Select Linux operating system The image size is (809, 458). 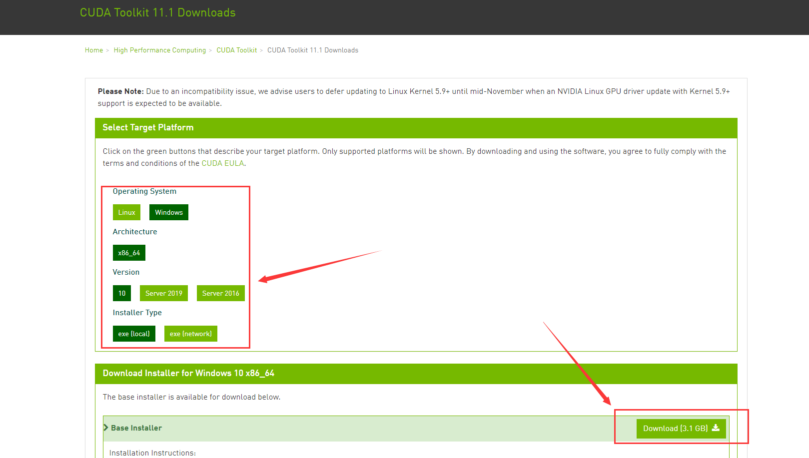(x=126, y=212)
